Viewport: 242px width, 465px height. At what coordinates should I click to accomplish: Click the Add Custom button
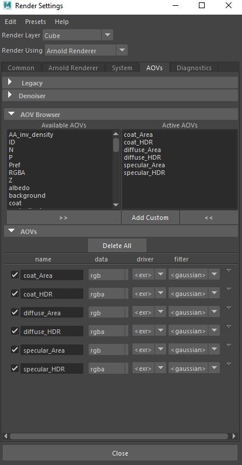pyautogui.click(x=150, y=218)
